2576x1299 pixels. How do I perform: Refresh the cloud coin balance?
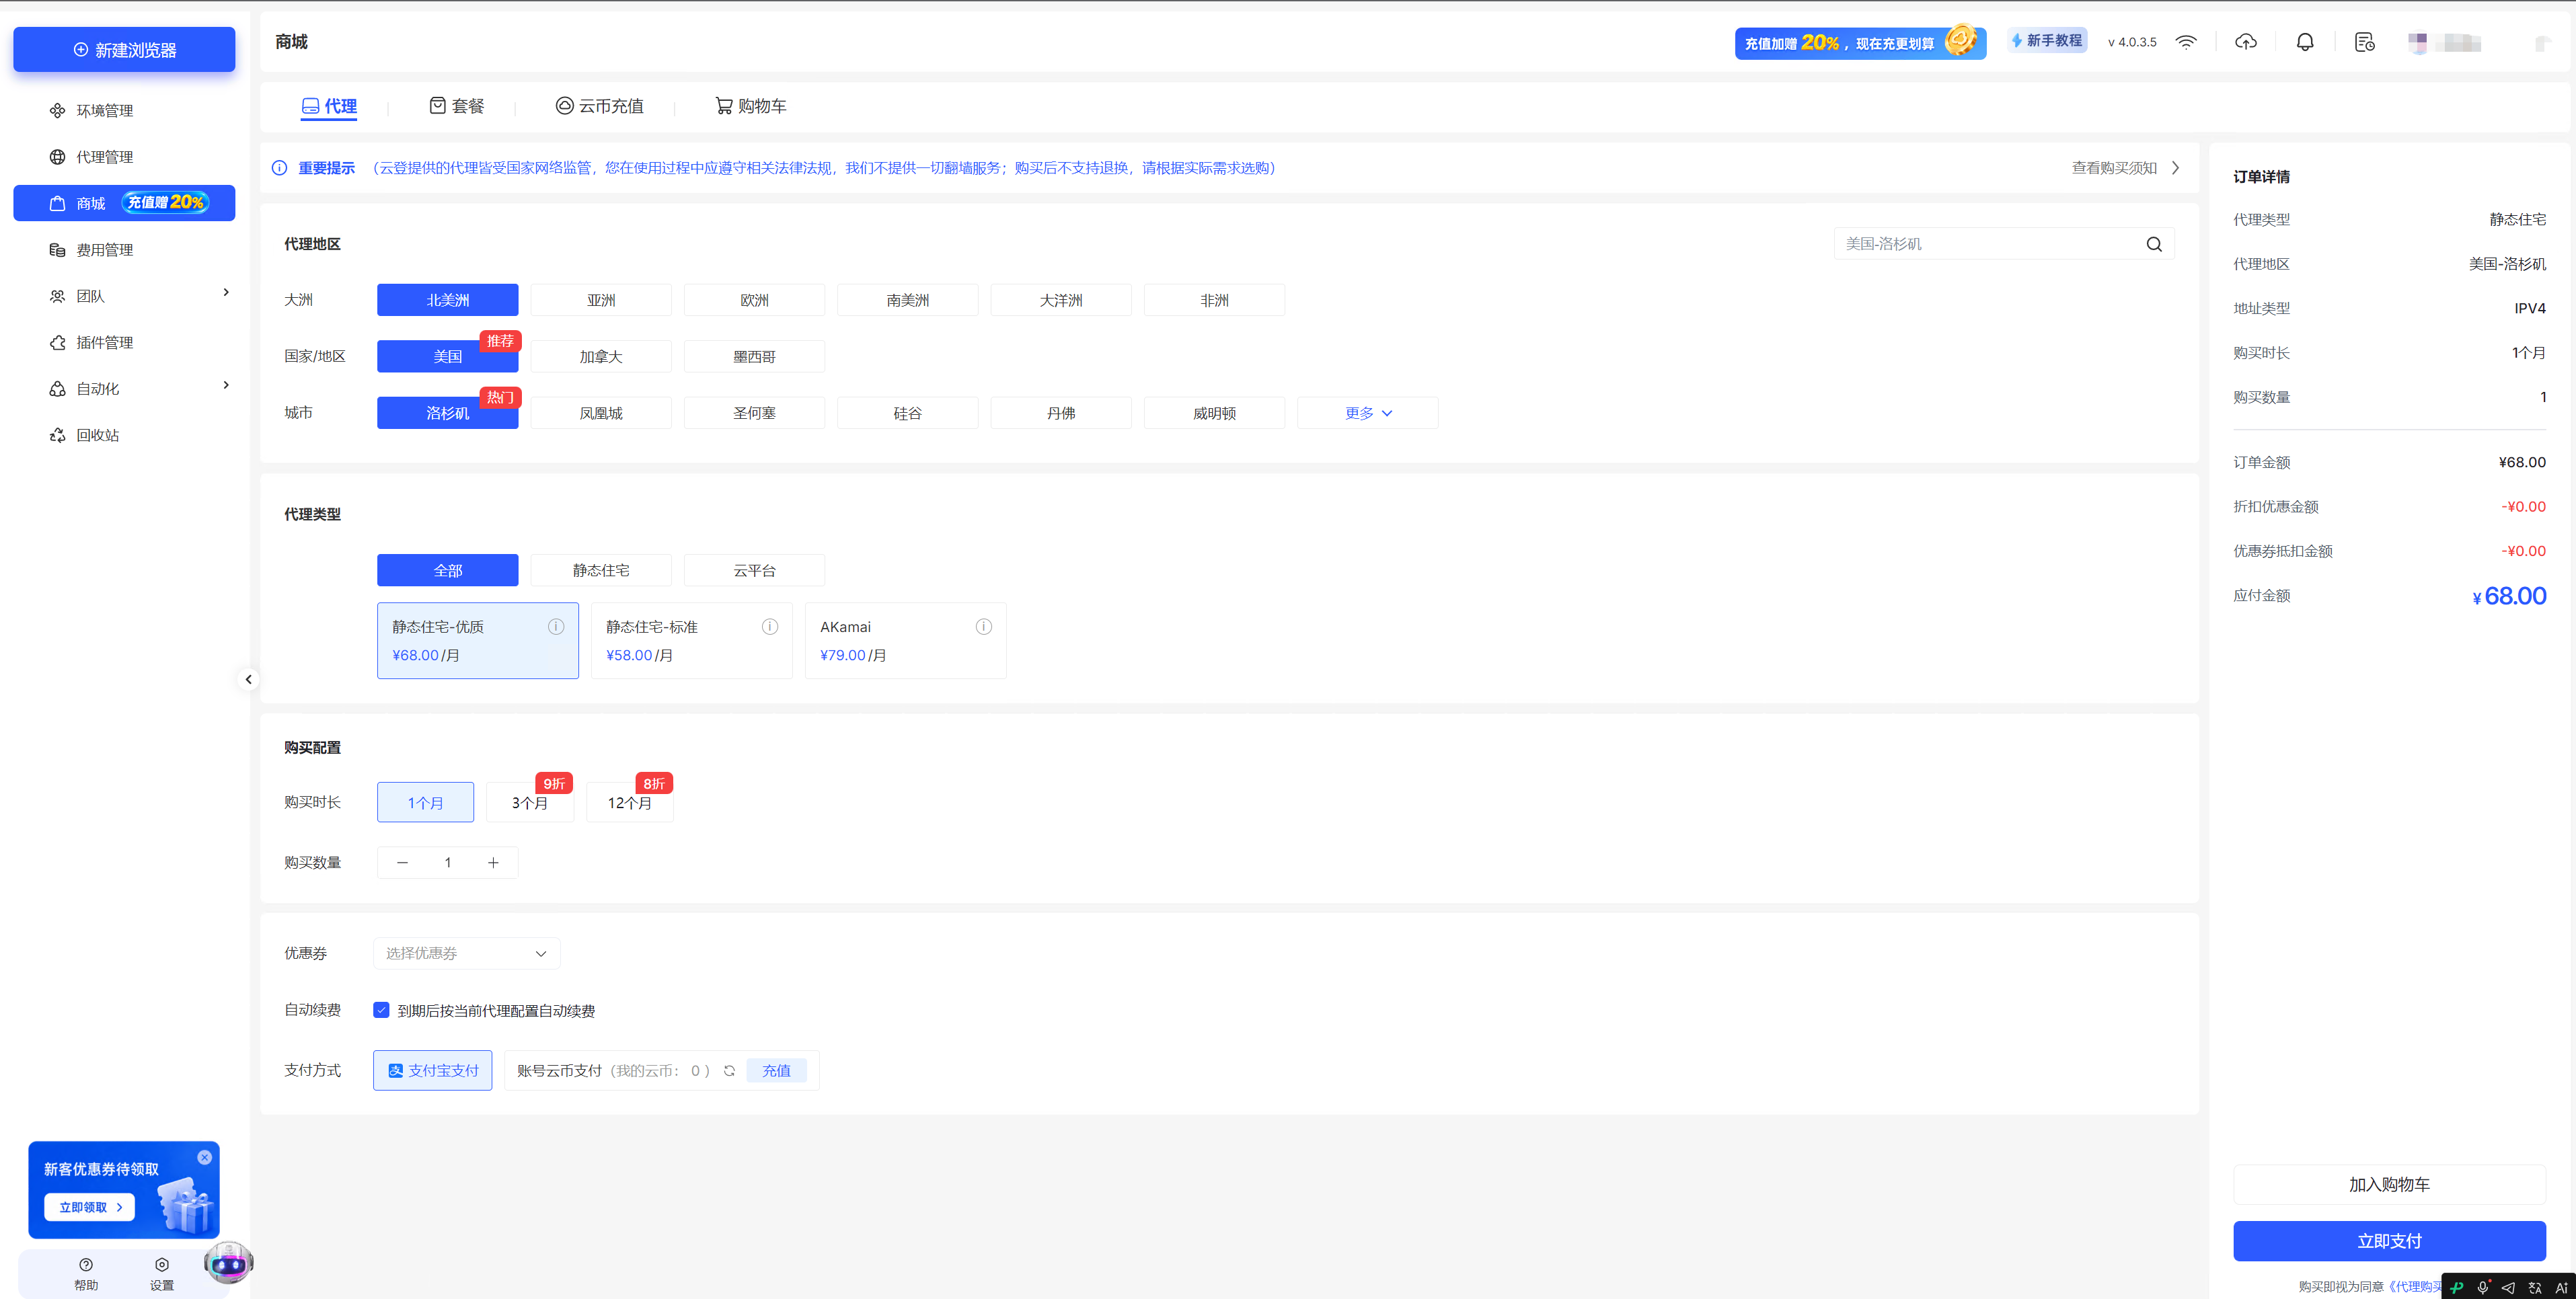pos(729,1070)
